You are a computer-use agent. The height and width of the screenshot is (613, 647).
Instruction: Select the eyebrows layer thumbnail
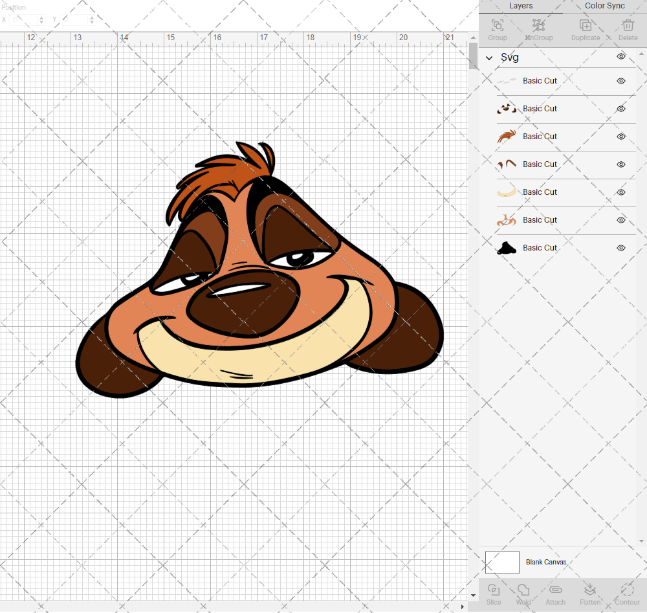(x=507, y=164)
